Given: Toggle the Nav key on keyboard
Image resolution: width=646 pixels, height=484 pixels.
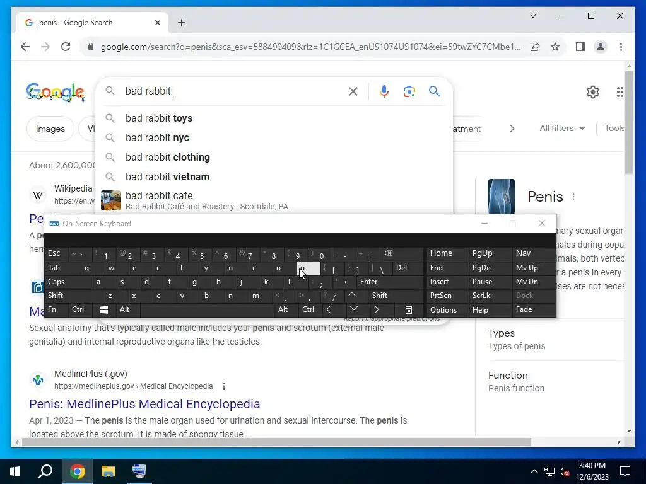Looking at the screenshot, I should coord(533,253).
